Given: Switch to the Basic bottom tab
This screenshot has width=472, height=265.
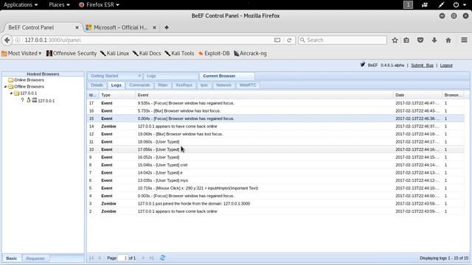Looking at the screenshot, I should [12, 258].
